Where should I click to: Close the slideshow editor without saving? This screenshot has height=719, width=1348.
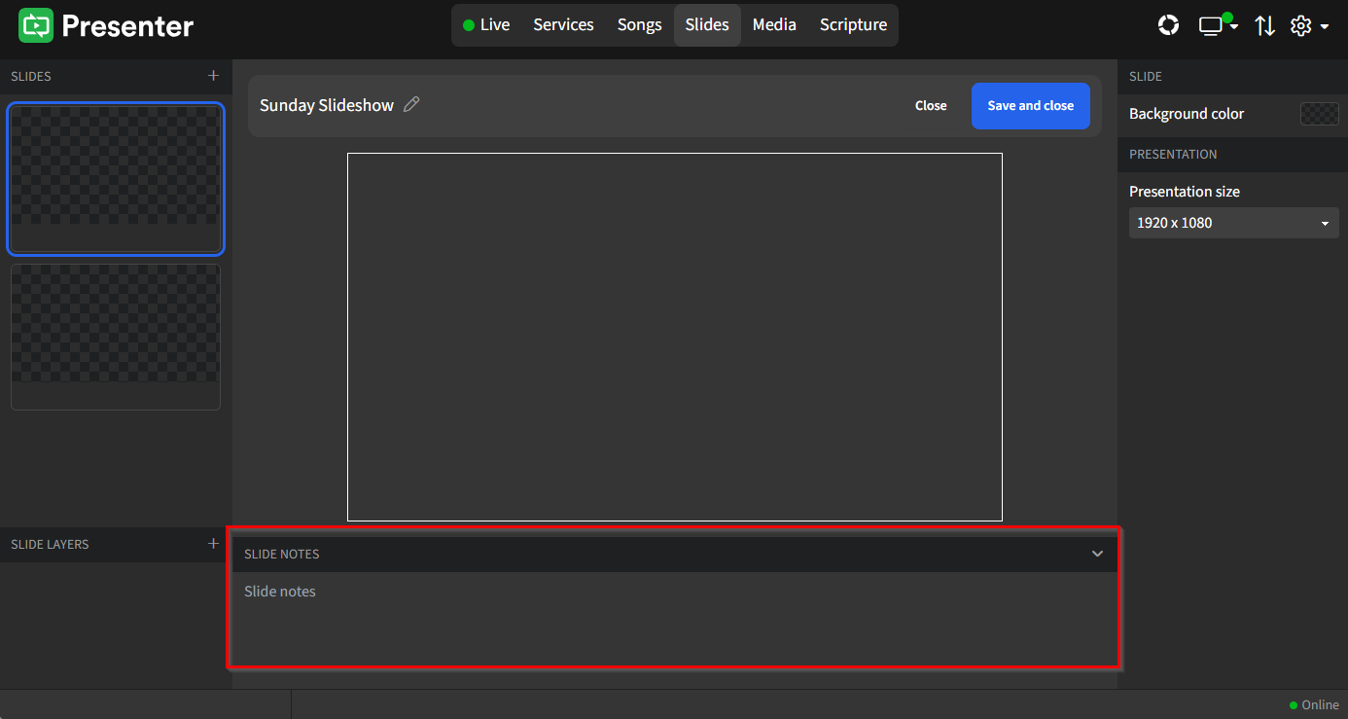[x=930, y=105]
